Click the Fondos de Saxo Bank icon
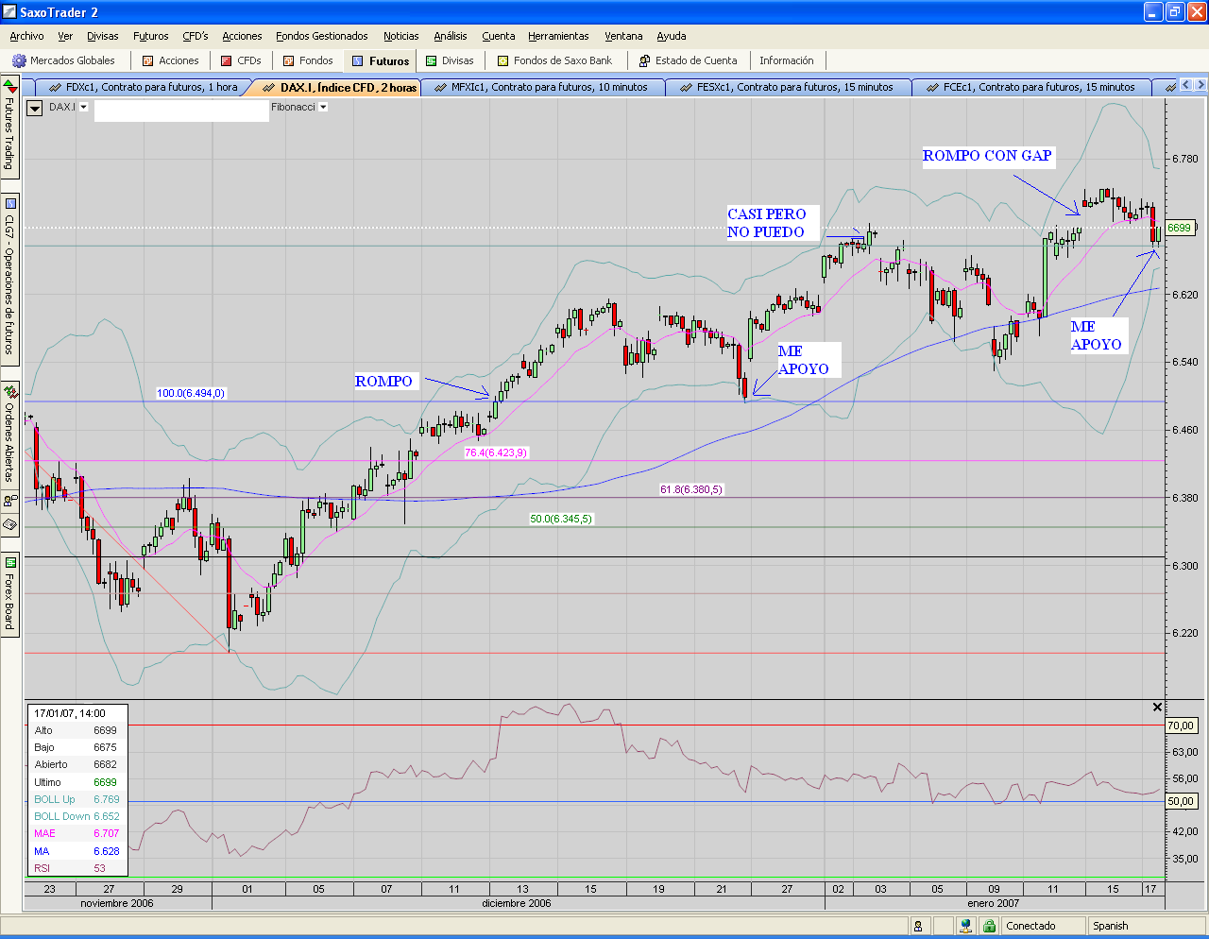Viewport: 1209px width, 939px height. (502, 60)
